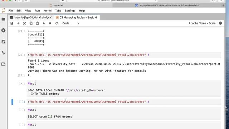The image size is (229, 129).
Task: Open the Commands palette sidebar icon
Action: (3, 42)
